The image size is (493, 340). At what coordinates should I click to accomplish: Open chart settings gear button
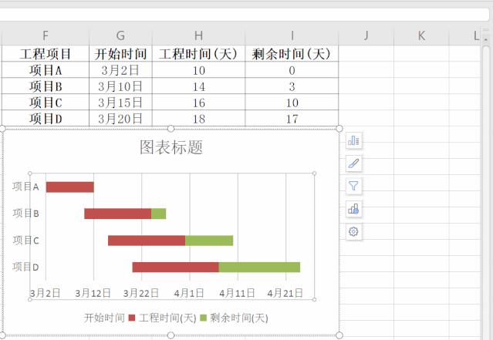pos(353,232)
